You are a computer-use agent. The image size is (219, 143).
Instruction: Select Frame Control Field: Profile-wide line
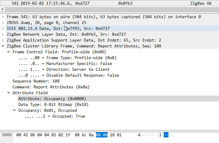click(59, 52)
